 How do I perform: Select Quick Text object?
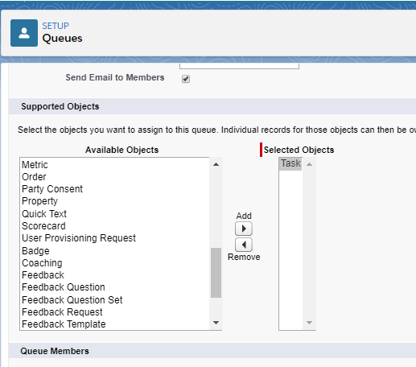44,214
